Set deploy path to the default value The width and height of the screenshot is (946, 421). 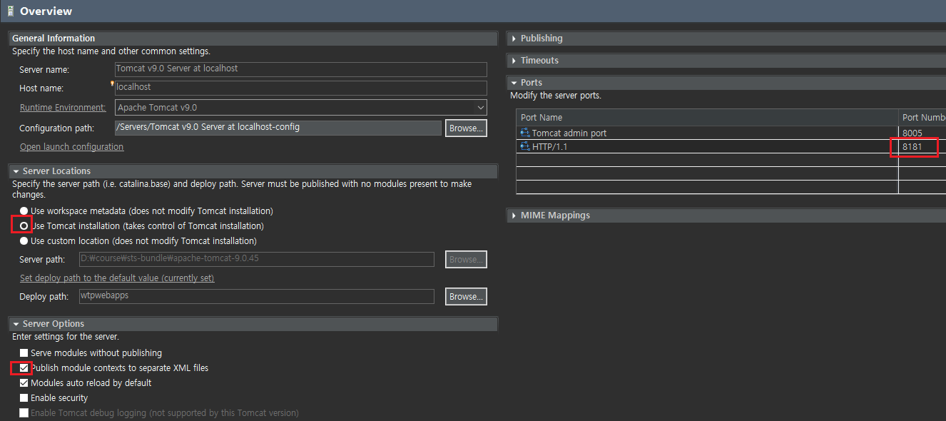[x=117, y=278]
